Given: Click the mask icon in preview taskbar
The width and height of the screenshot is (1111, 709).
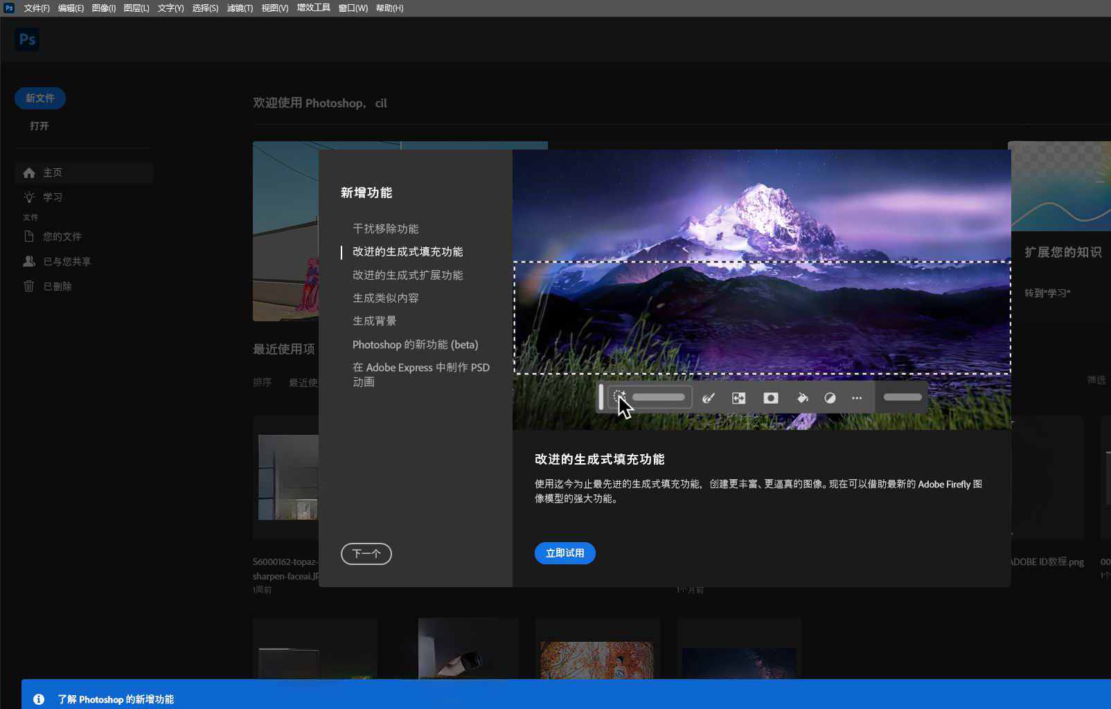Looking at the screenshot, I should click(771, 398).
